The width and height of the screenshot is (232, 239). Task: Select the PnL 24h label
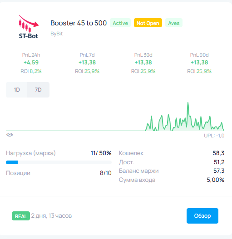[31, 55]
